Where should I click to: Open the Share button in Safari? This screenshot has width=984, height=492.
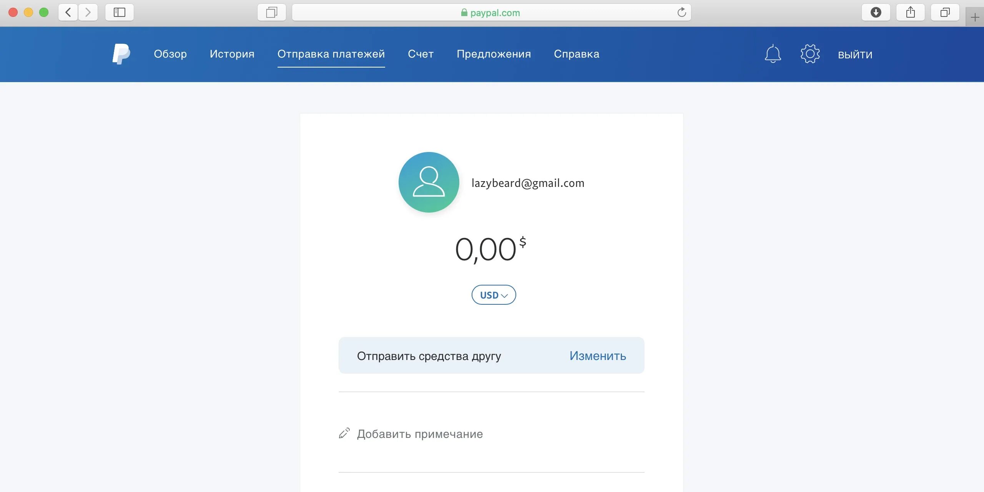tap(910, 12)
